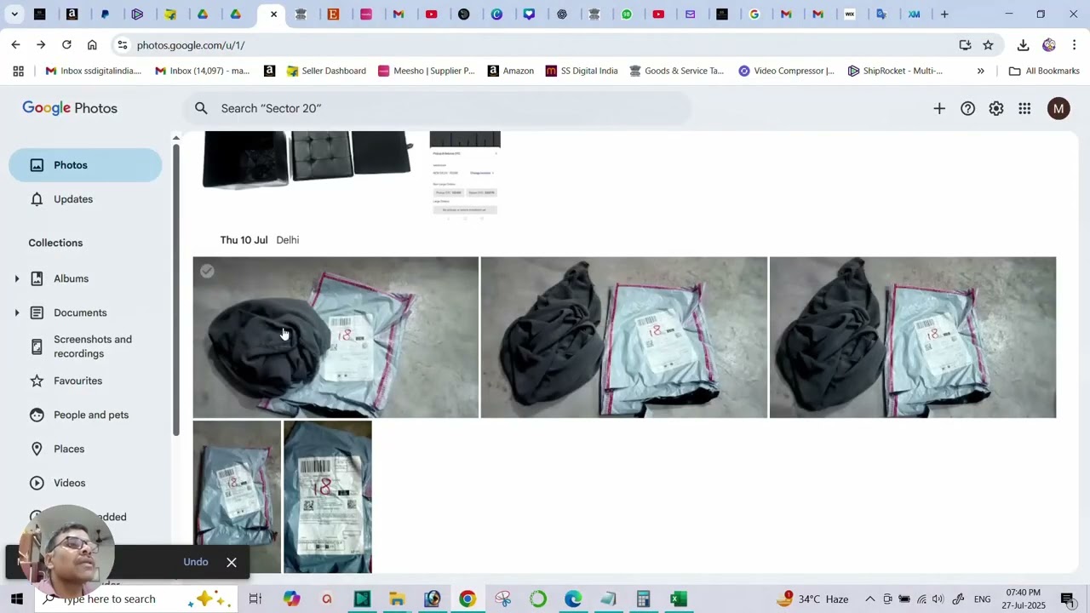
Task: Open Meesho Supplier bookmark
Action: (426, 71)
